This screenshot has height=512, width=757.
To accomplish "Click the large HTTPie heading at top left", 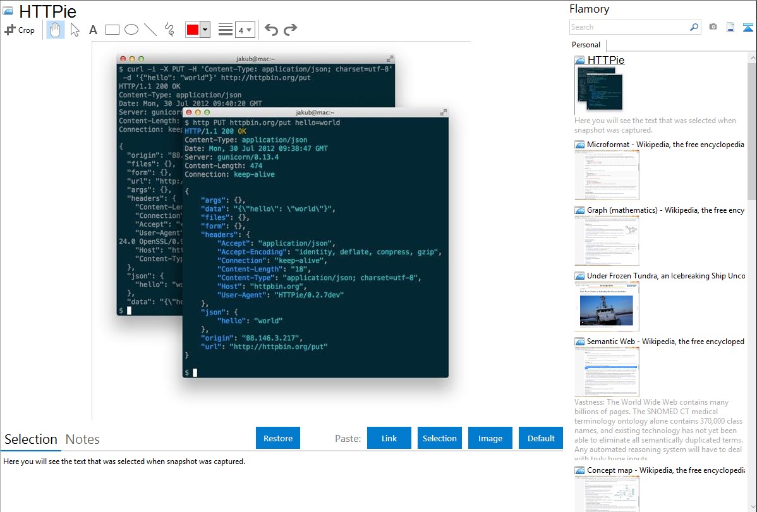I will 47,11.
